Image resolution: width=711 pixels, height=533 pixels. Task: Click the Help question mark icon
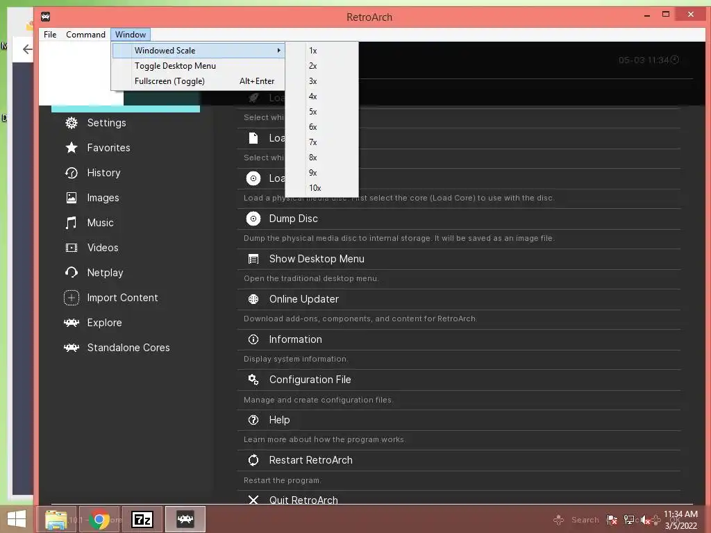253,420
